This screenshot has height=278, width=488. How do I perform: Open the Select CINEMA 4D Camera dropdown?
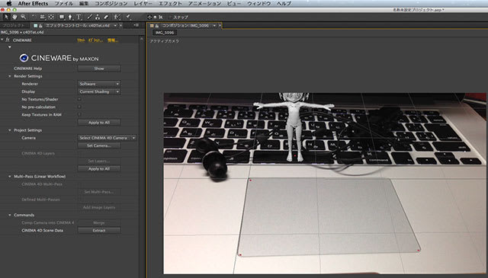[x=107, y=138]
